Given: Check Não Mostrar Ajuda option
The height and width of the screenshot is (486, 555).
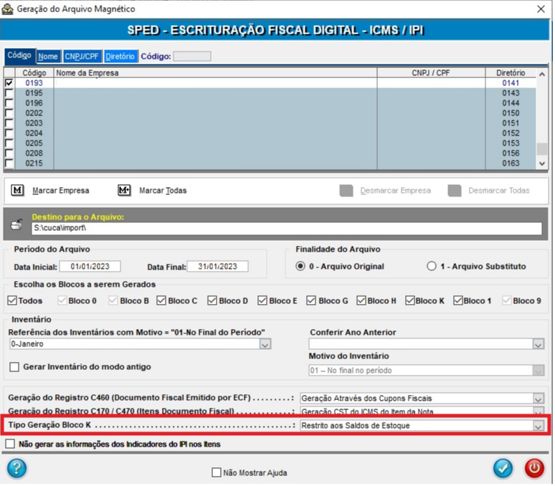Looking at the screenshot, I should [x=217, y=472].
